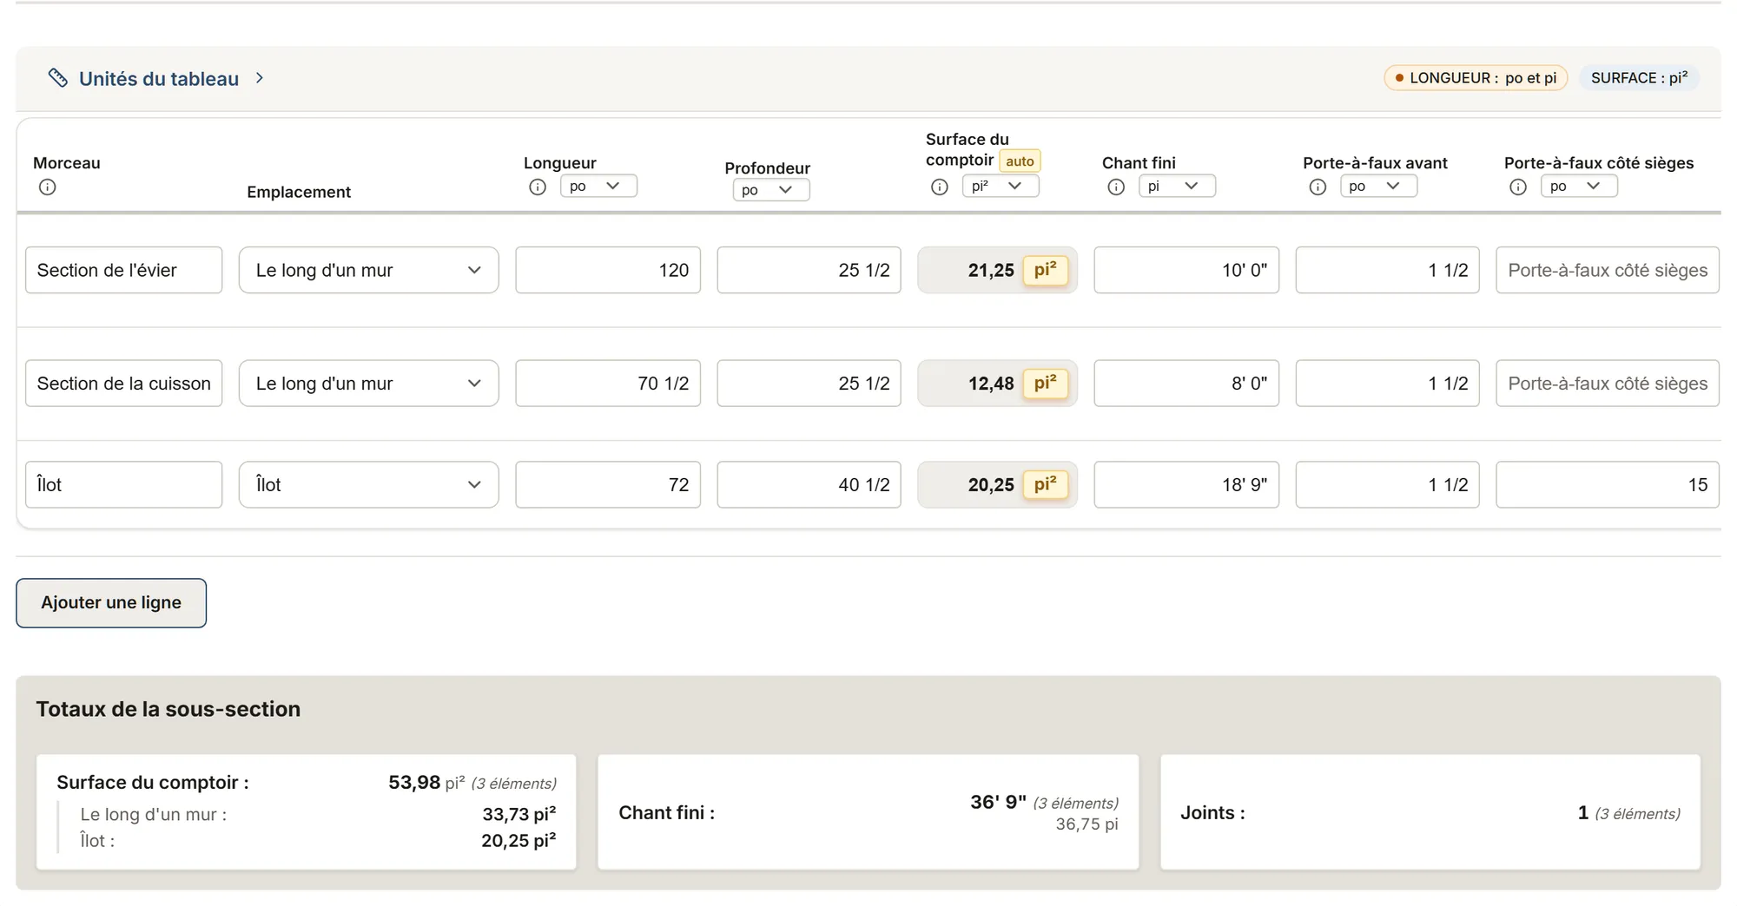This screenshot has height=906, width=1737.
Task: Click empty Porte-à-faux côté sièges field, évier row
Action: tap(1608, 270)
